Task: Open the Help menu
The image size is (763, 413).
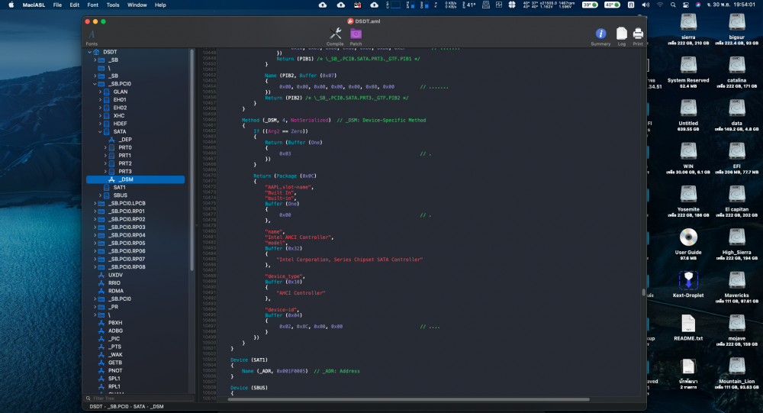Action: tap(160, 5)
